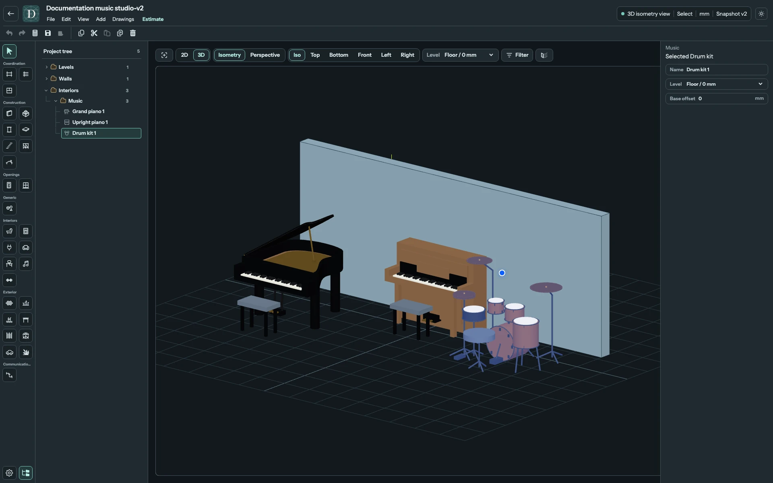Open the Edit menu

coord(66,19)
